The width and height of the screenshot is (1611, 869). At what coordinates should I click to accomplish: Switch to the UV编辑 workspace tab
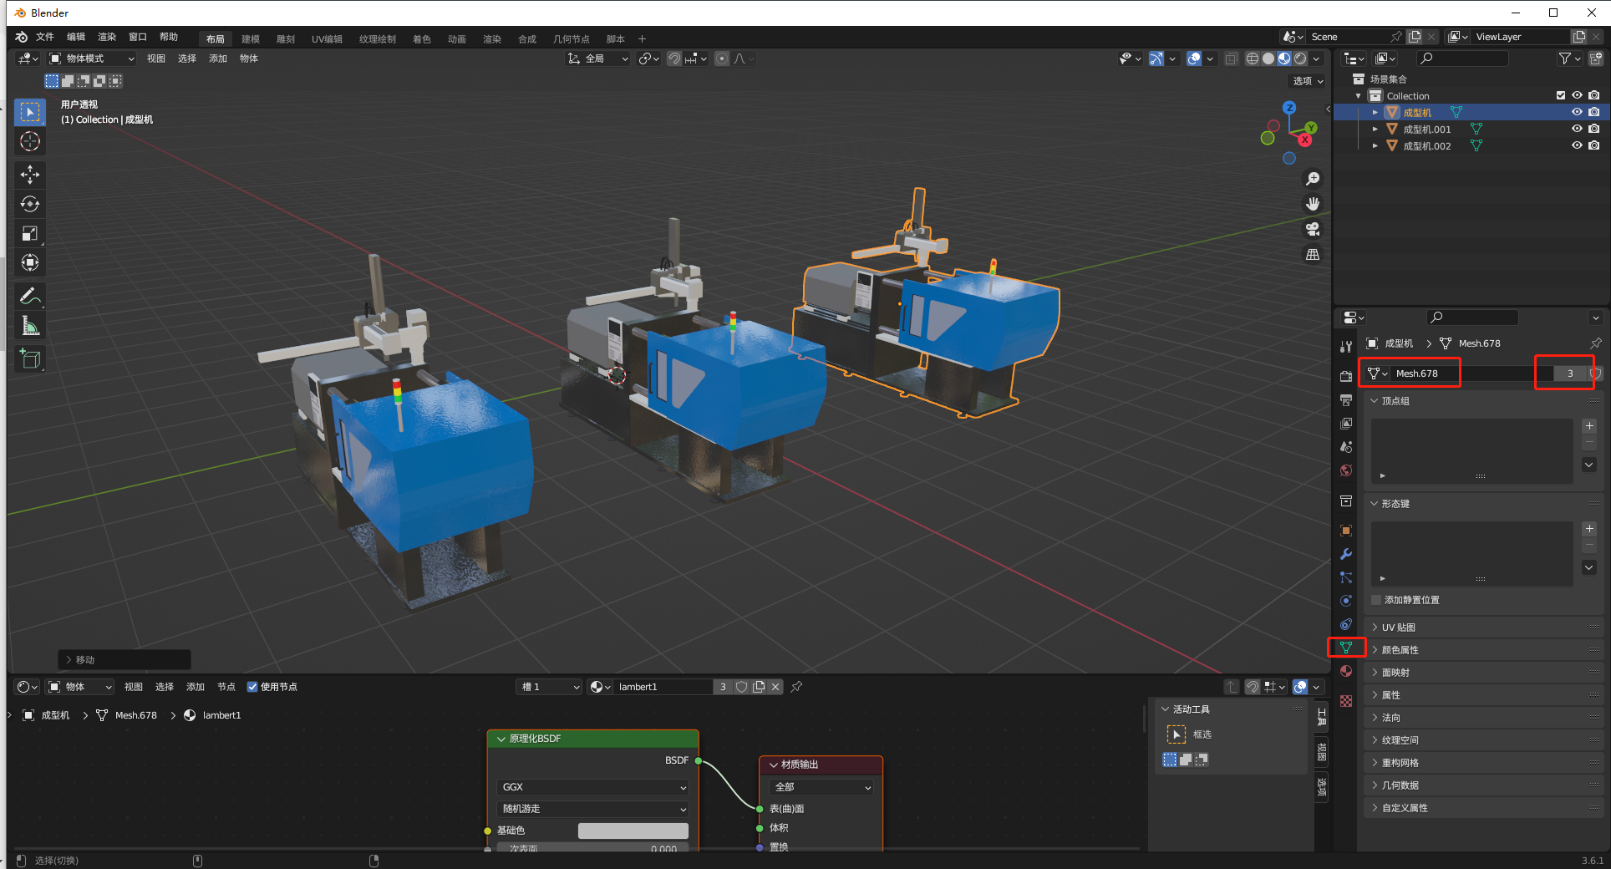[327, 39]
